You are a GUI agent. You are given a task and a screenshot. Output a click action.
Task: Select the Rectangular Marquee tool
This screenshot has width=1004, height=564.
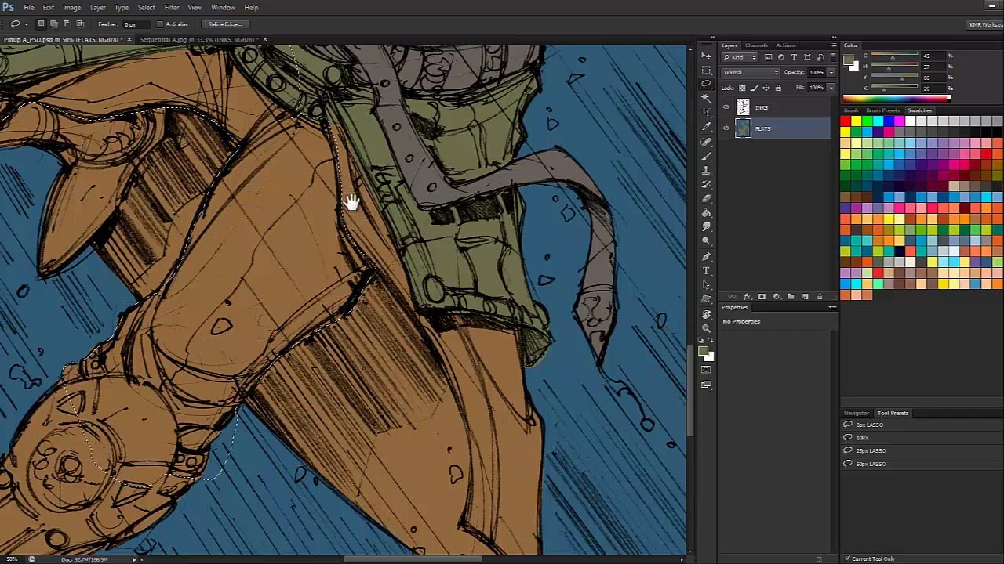706,70
